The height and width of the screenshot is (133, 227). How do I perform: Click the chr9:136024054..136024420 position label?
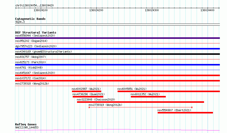coord(34,6)
